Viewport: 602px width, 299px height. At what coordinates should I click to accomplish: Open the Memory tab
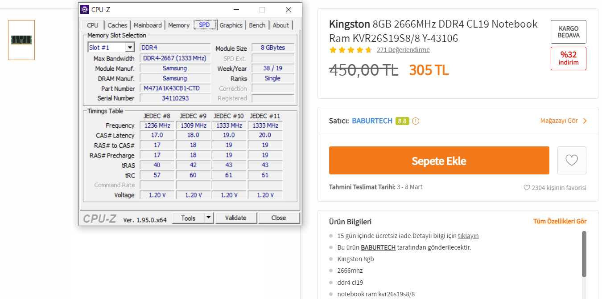(x=179, y=25)
